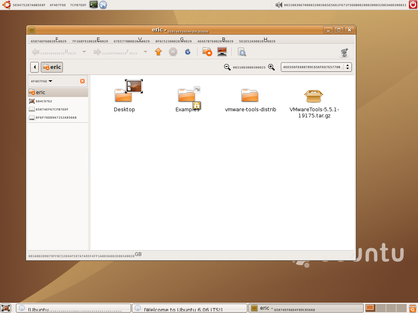This screenshot has width=418, height=313.
Task: Select sidebar drive 8F6F76D89A7152A85668
Action: pos(58,117)
